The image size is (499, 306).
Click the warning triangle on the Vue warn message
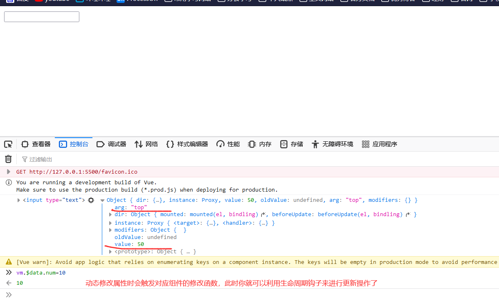[x=9, y=261]
